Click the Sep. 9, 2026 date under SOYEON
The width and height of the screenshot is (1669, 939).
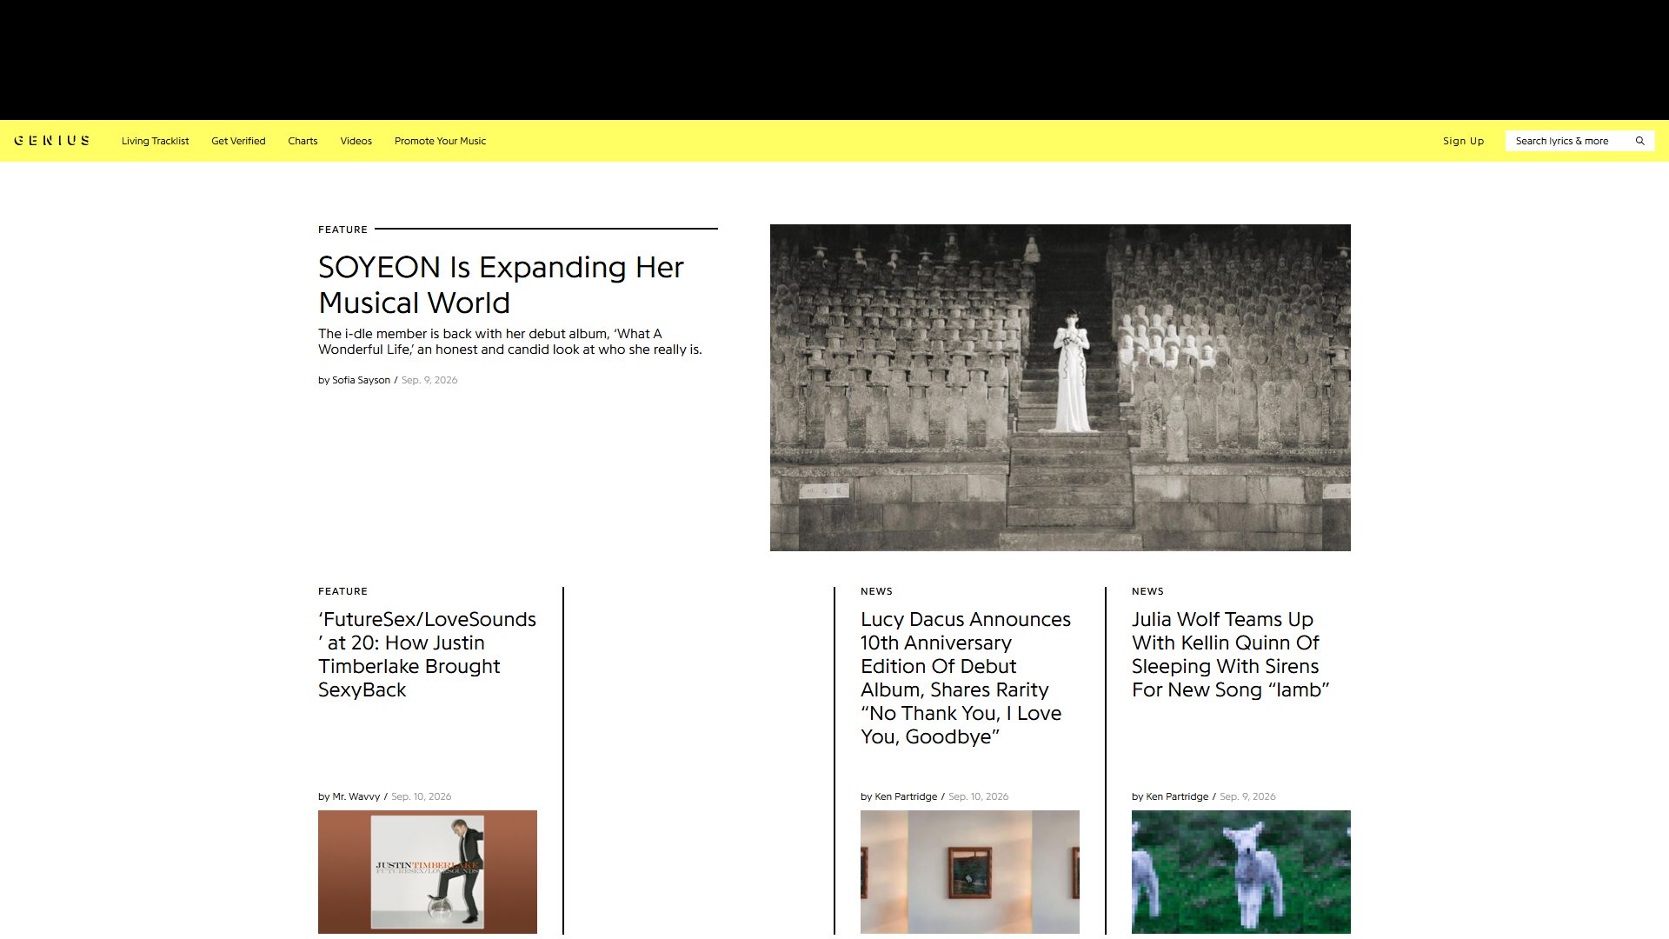click(429, 380)
